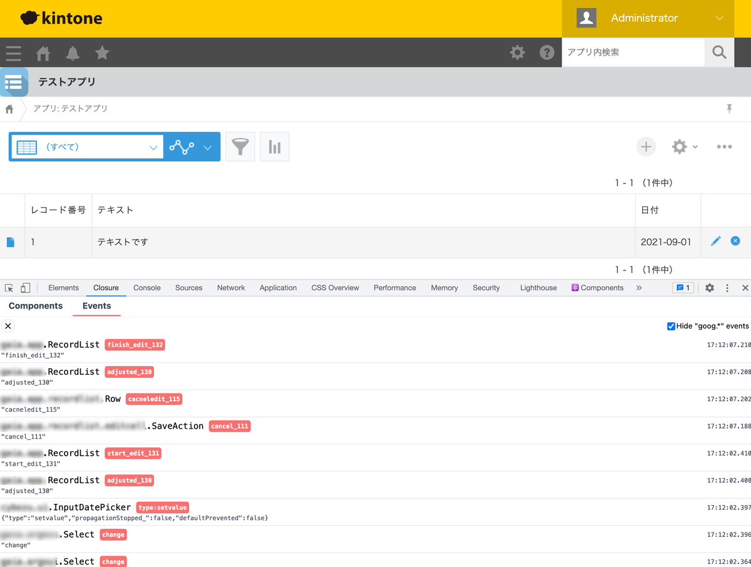
Task: Open the record detail page icon
Action: (11, 241)
